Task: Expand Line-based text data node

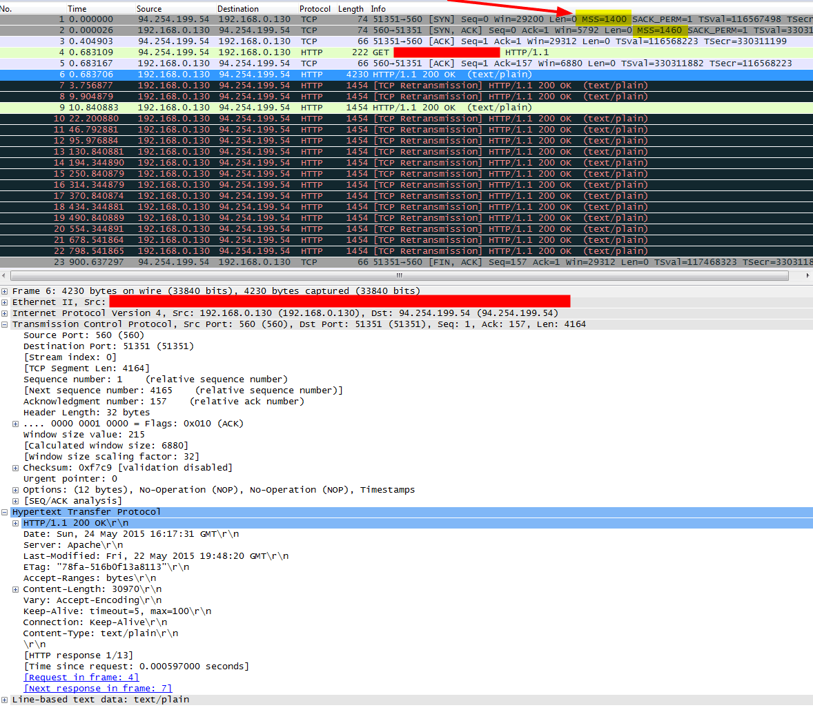Action: (x=5, y=700)
